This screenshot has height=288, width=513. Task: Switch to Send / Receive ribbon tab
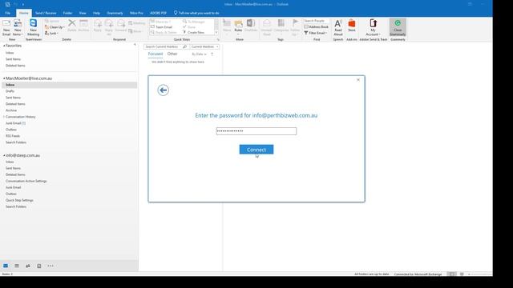(46, 13)
